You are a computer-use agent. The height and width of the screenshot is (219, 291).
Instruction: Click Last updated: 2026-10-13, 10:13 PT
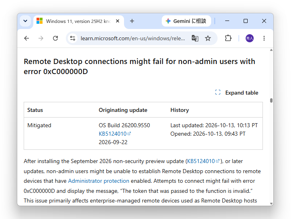214,125
